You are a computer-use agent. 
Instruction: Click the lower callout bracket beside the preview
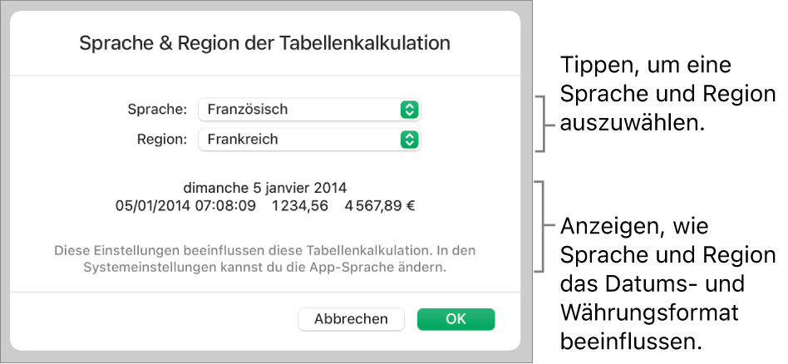[x=543, y=226]
